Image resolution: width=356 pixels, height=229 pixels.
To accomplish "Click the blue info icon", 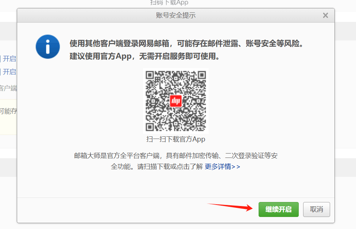I will (x=48, y=47).
